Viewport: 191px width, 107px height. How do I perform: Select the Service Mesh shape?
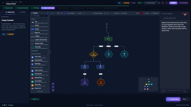coord(40,82)
